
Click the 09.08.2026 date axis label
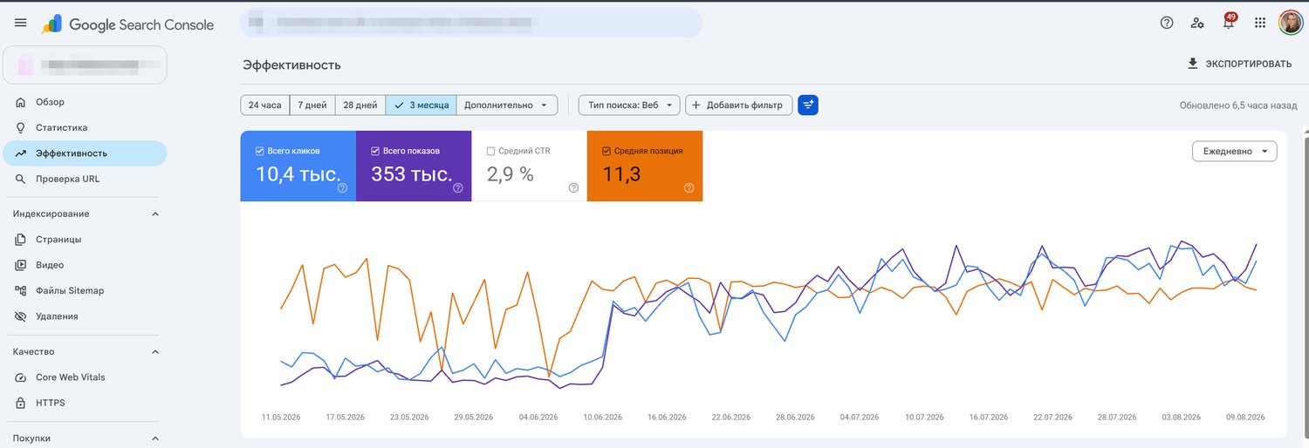click(1245, 417)
